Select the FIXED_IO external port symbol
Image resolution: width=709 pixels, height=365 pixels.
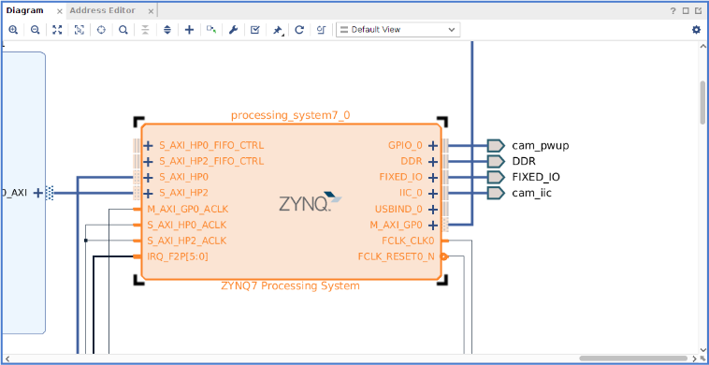pos(496,177)
